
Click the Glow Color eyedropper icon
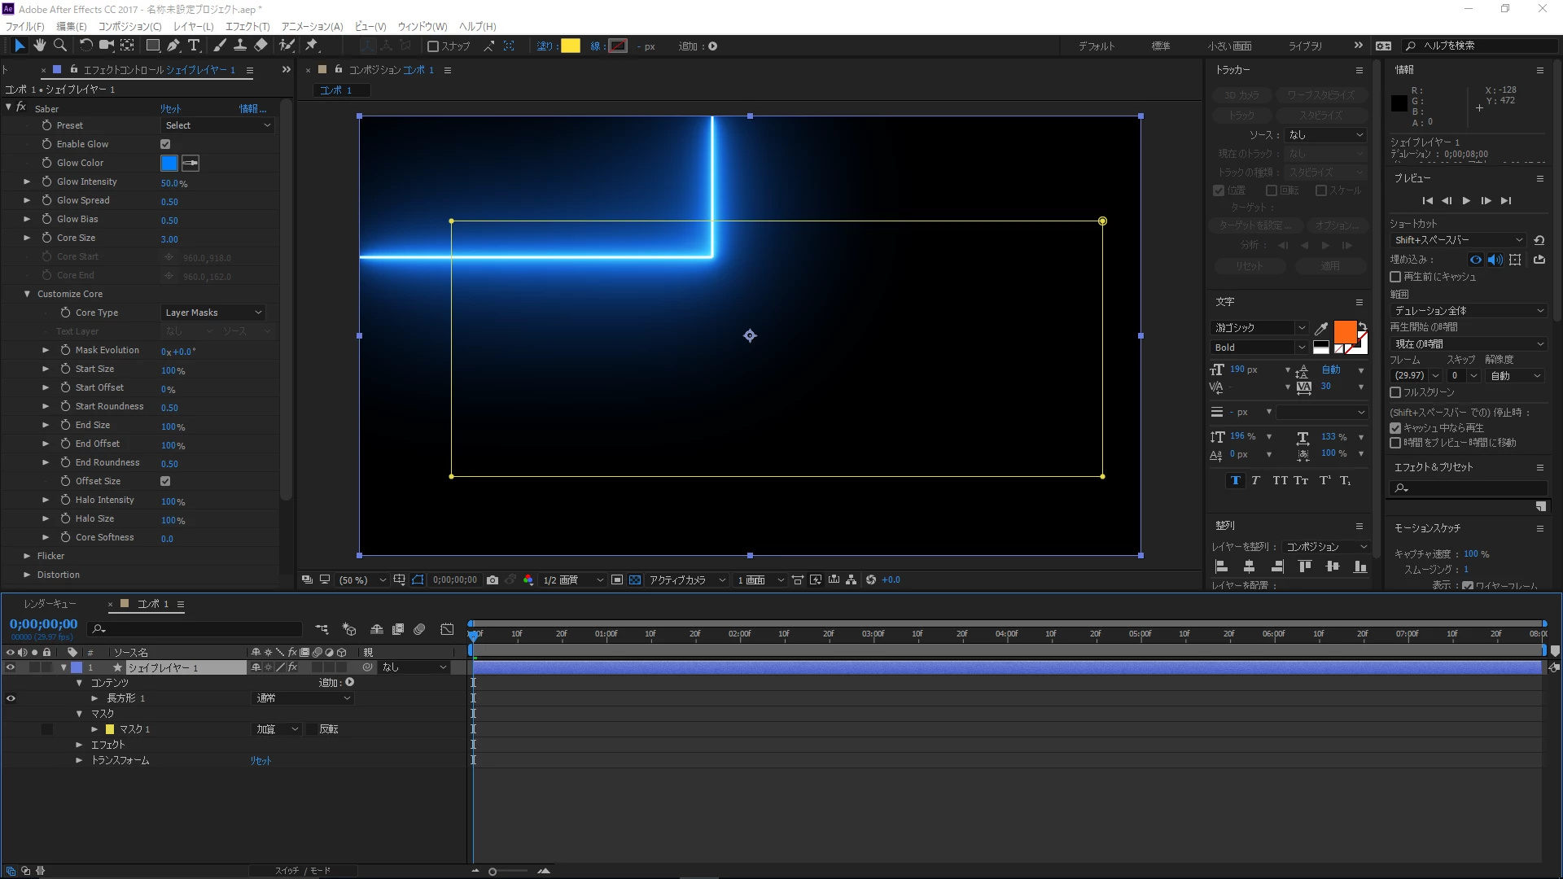(x=190, y=164)
